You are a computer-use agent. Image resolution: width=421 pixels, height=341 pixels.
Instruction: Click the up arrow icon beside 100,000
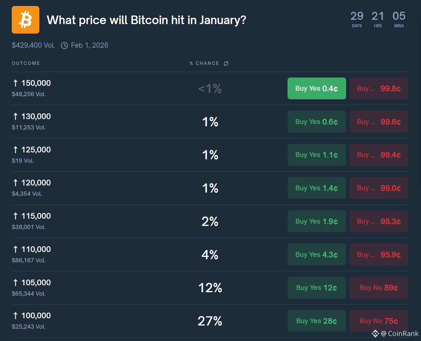point(15,316)
